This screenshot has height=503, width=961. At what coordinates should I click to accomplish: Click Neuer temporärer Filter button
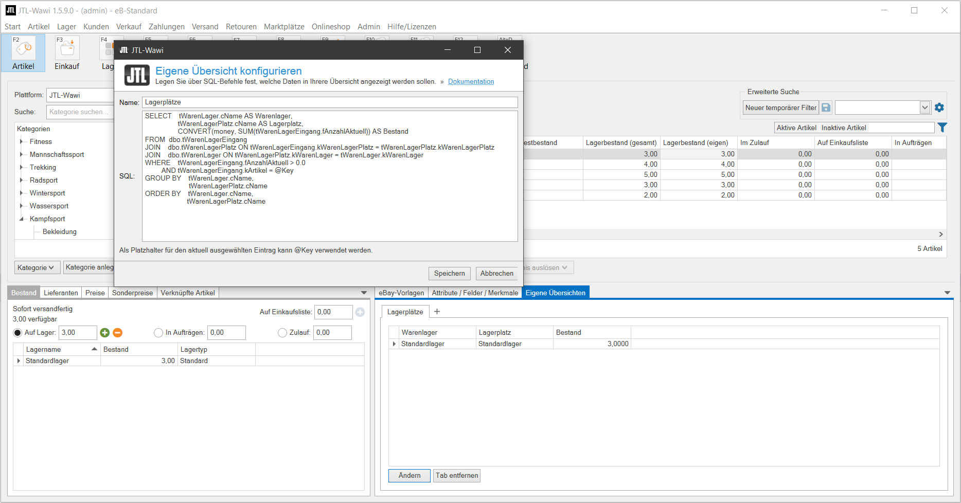[781, 107]
